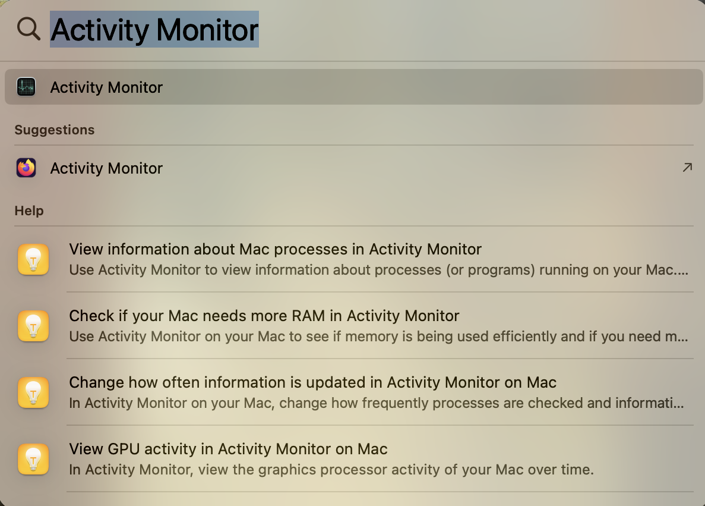Viewport: 705px width, 506px height.
Task: Click the selected 'Activity Monitor' search text
Action: pyautogui.click(x=154, y=29)
